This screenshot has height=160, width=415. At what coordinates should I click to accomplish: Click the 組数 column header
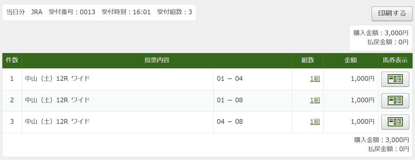click(x=308, y=60)
